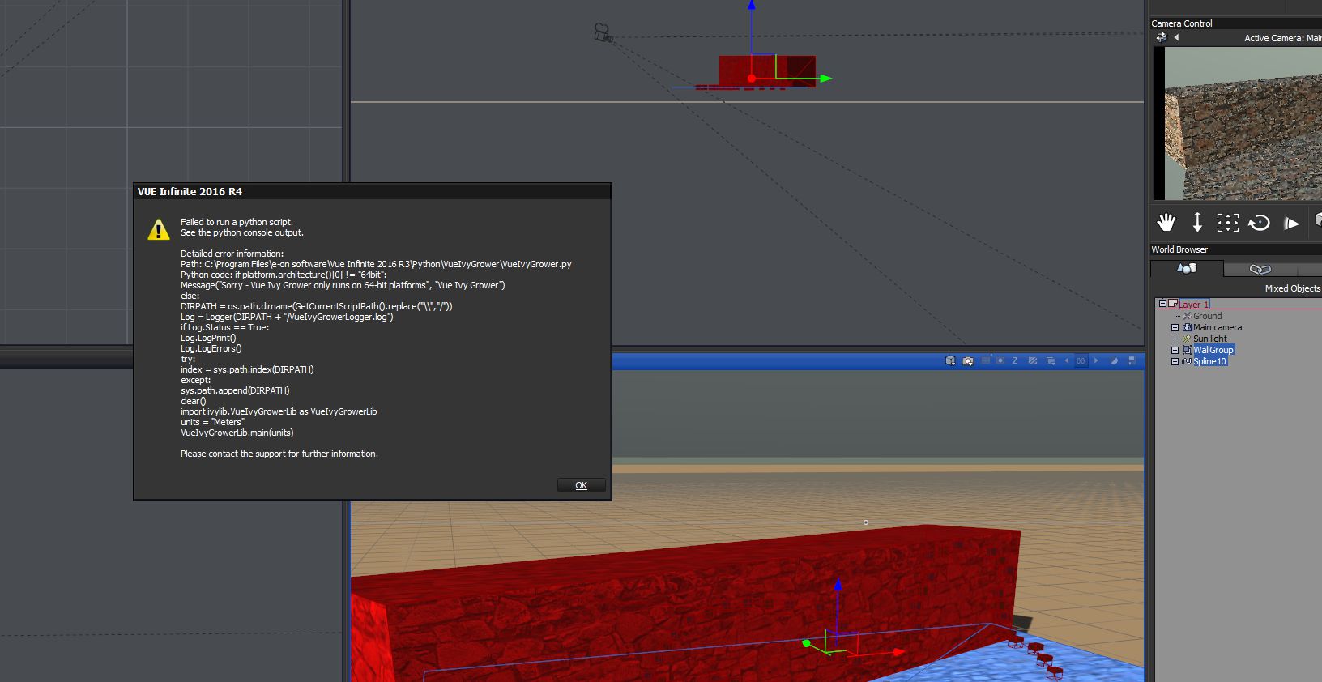Click 'Please contact the support' text
The height and width of the screenshot is (682, 1322).
(x=279, y=454)
